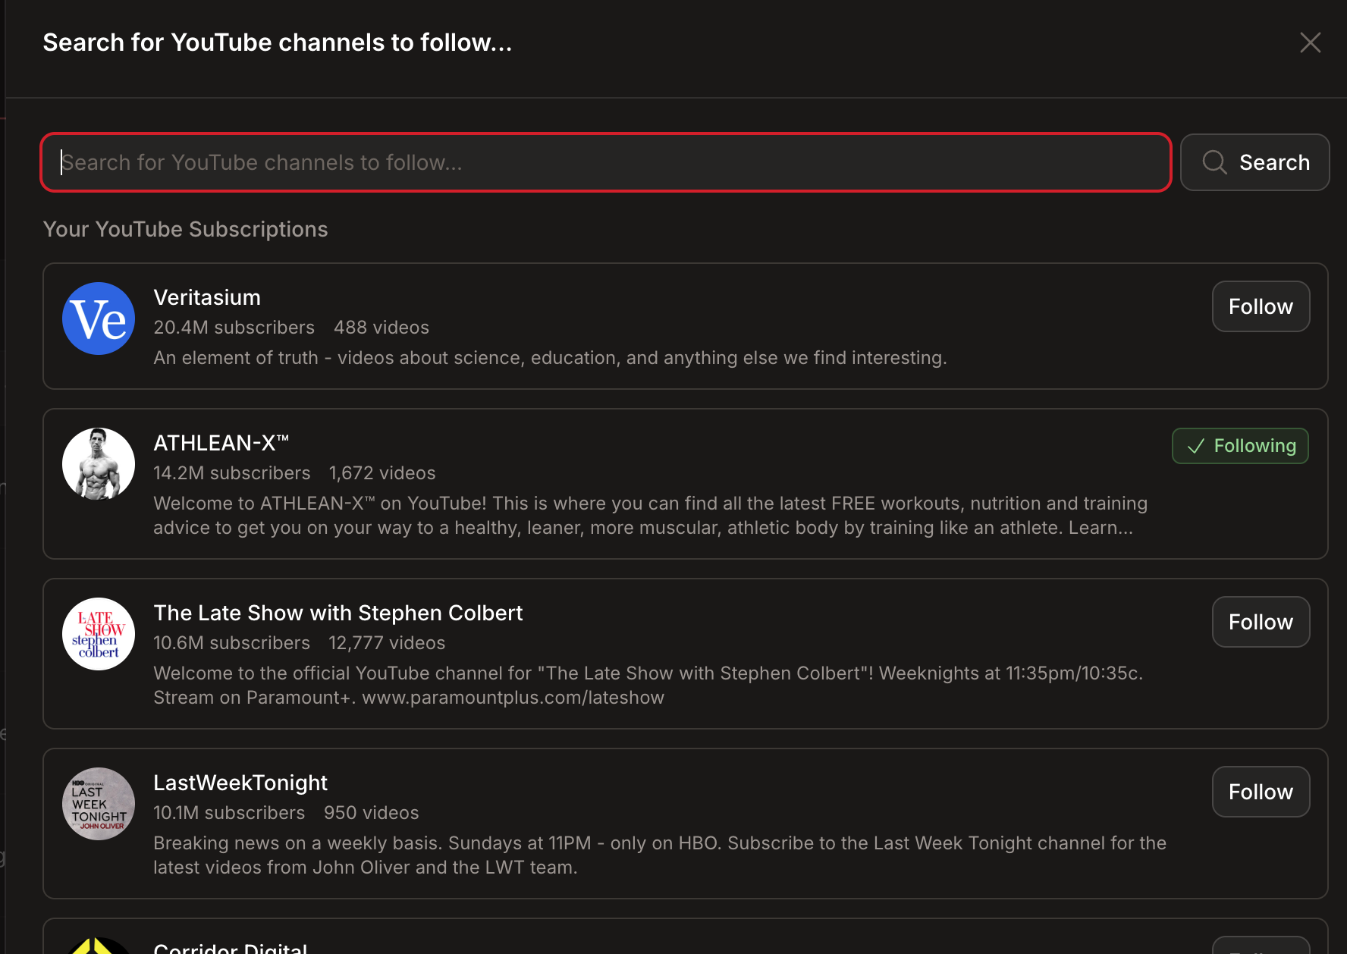Screen dimensions: 1347x954
Task: Follow the LastWeekTonight channel
Action: tap(1261, 792)
